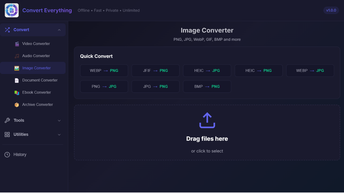
Task: Select the Video Converter icon in sidebar
Action: click(17, 43)
